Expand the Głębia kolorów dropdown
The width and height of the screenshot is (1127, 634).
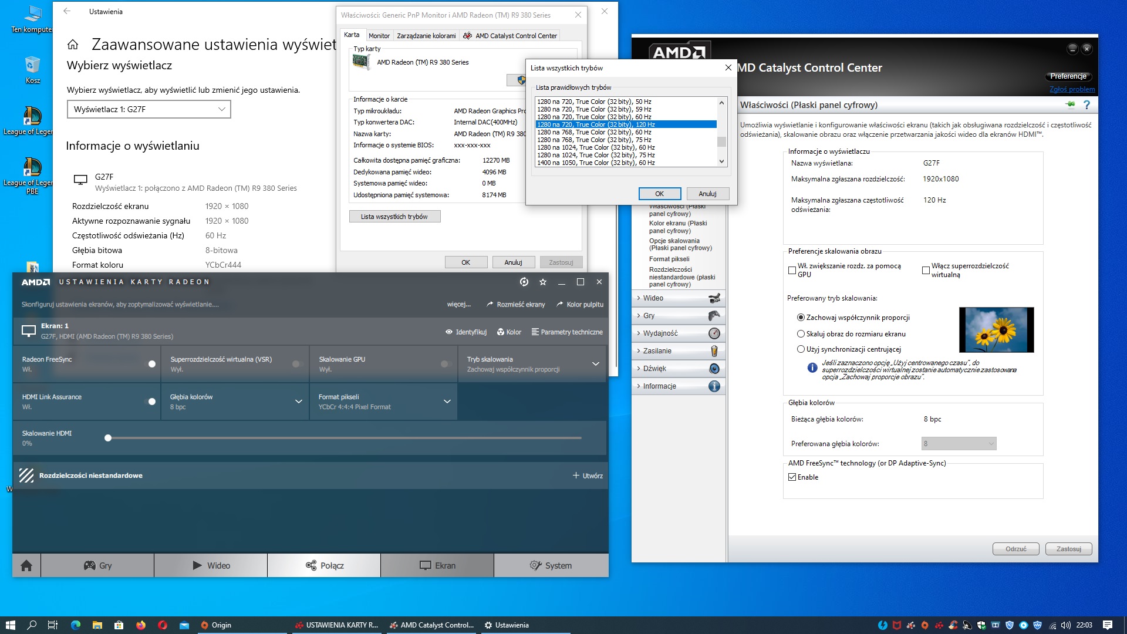(x=299, y=402)
